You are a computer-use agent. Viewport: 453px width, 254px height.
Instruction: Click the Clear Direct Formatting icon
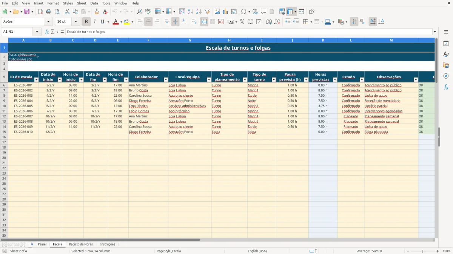(105, 12)
